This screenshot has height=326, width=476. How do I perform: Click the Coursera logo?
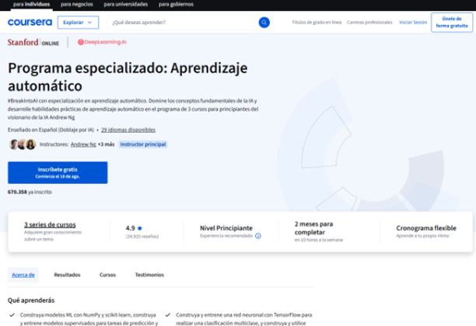coord(30,23)
